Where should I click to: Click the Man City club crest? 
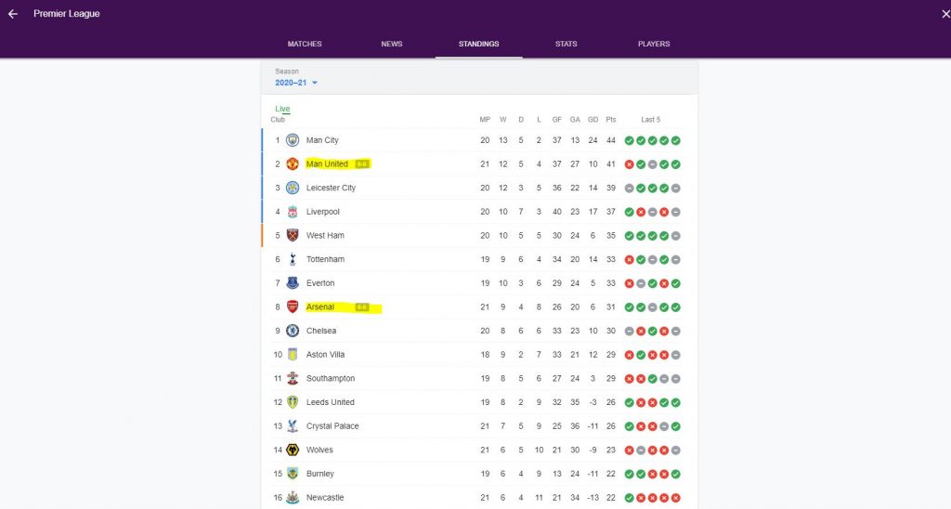point(293,140)
